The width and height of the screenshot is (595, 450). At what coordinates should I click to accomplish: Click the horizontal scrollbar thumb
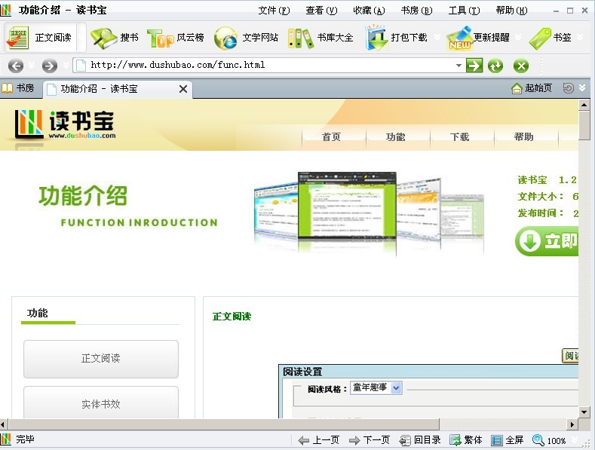(x=223, y=424)
